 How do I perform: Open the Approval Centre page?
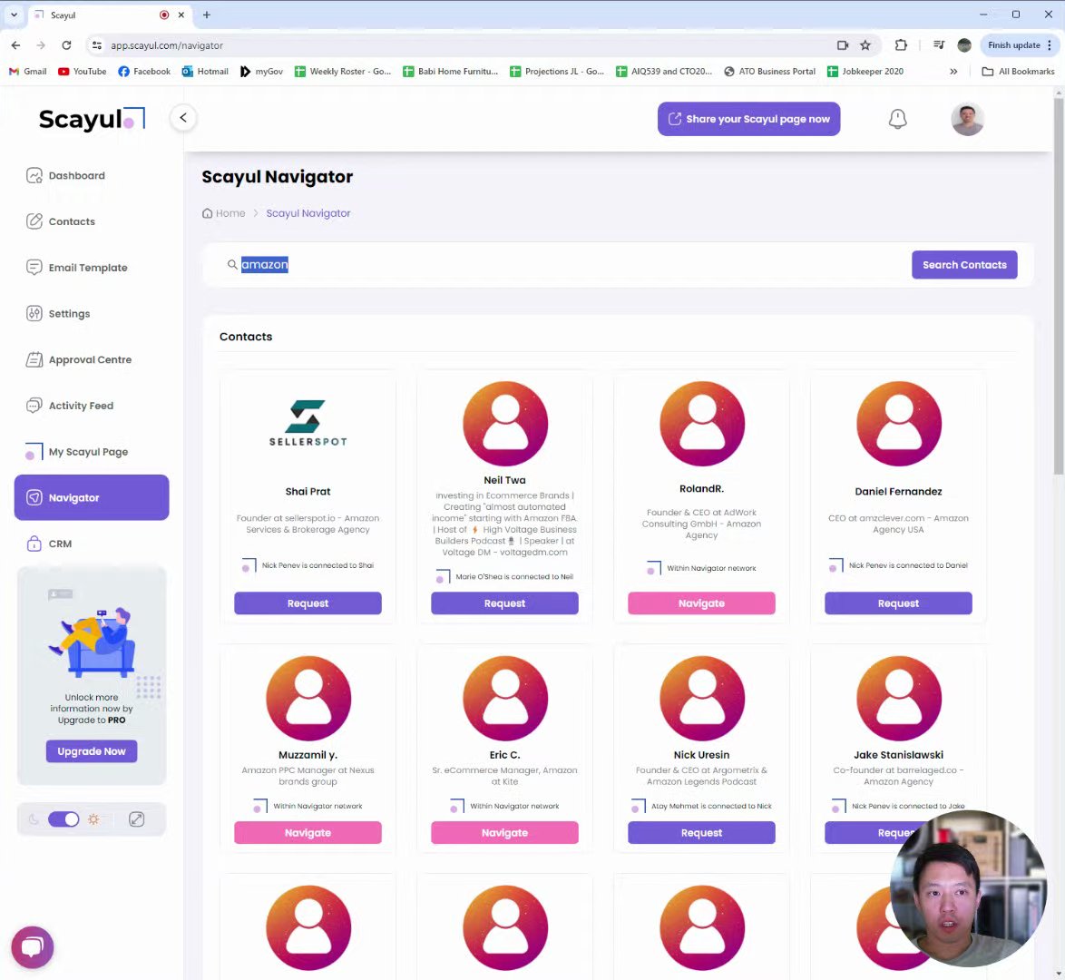click(78, 359)
